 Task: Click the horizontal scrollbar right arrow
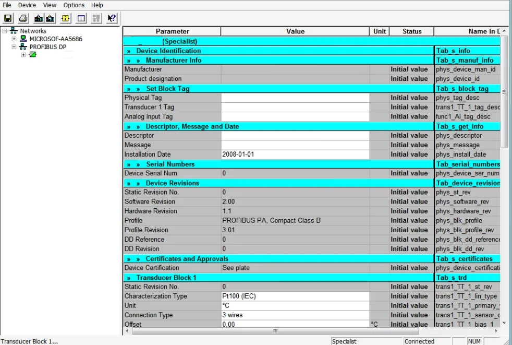click(x=496, y=331)
